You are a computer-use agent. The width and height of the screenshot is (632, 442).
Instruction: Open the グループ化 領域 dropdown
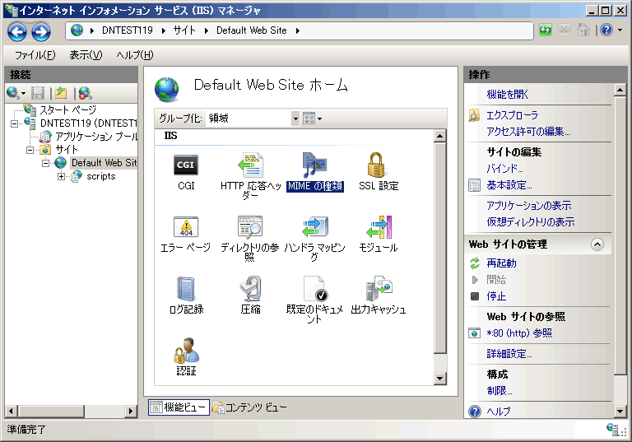coord(295,119)
